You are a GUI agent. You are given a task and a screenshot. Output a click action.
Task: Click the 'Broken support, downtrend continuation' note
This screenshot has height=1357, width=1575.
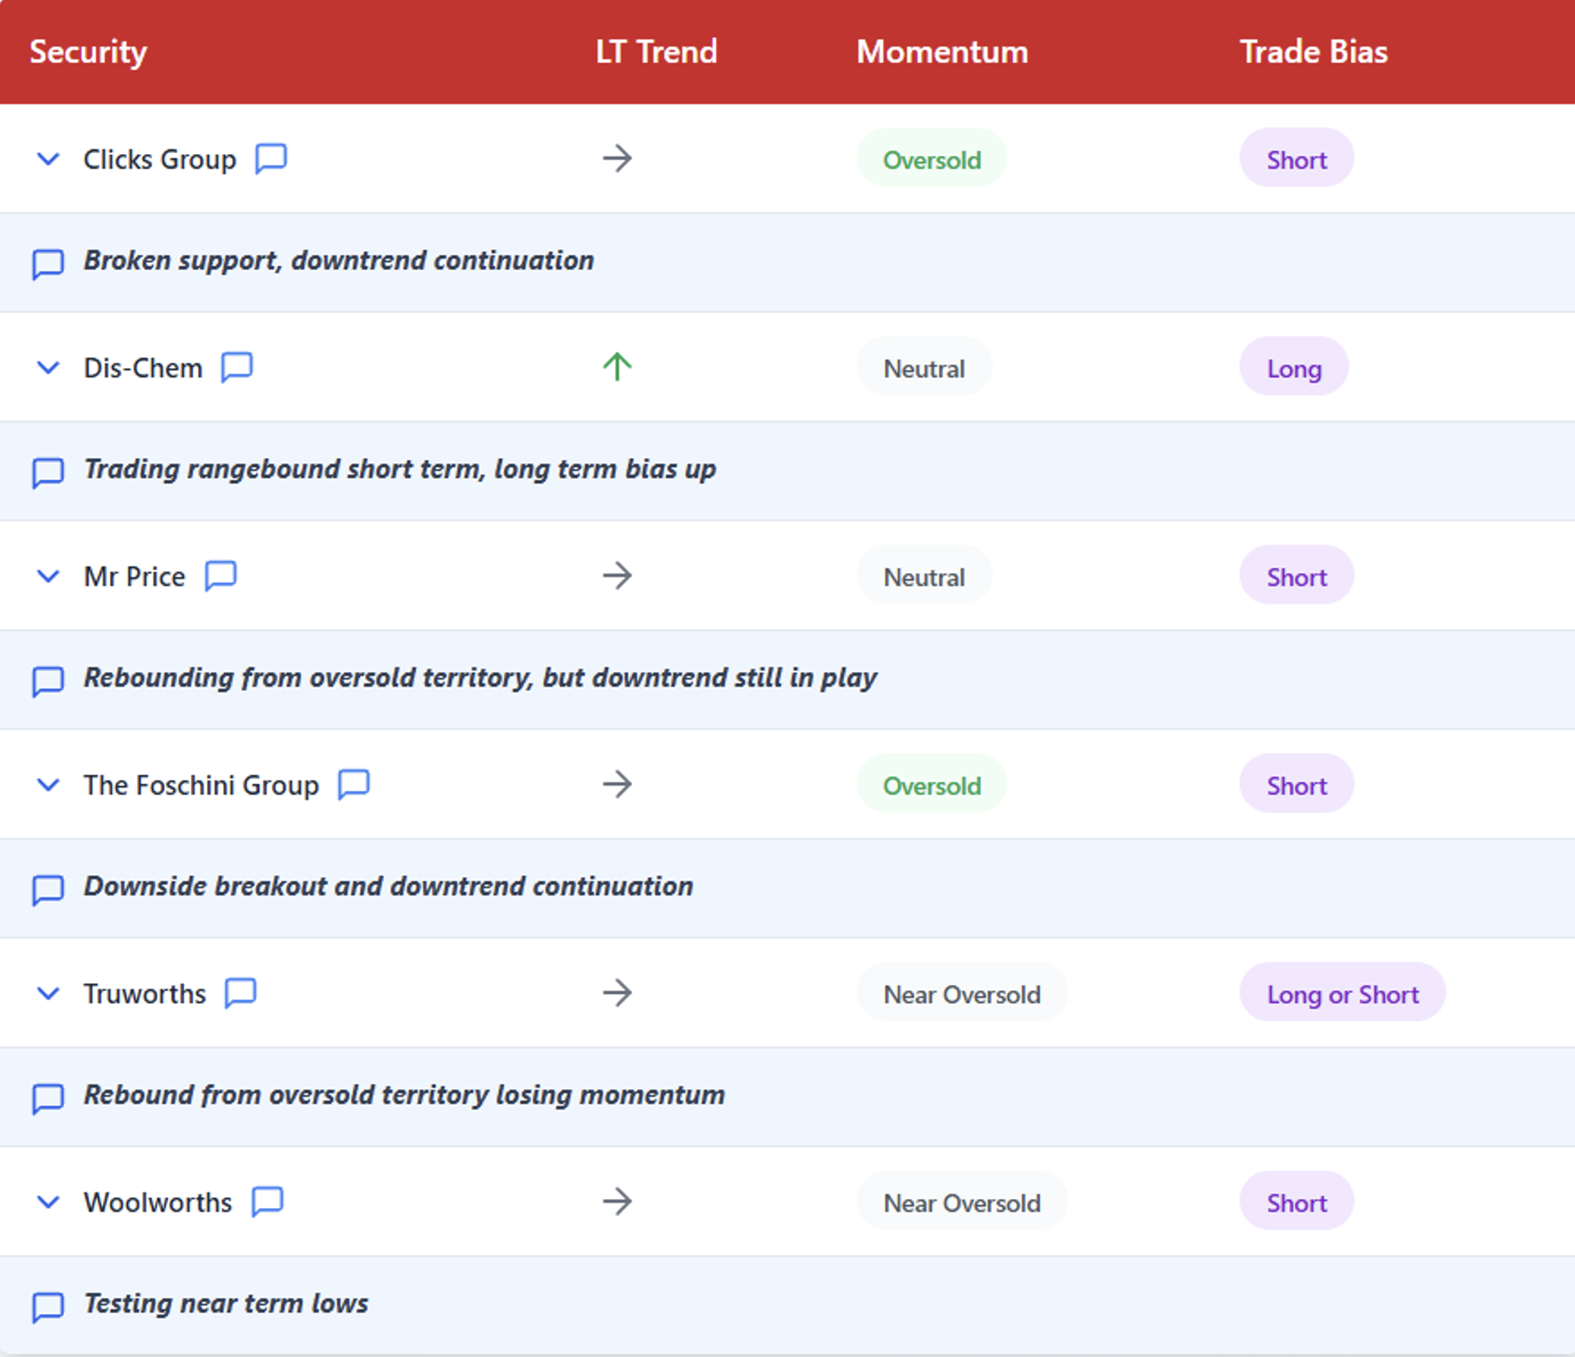coord(339,261)
